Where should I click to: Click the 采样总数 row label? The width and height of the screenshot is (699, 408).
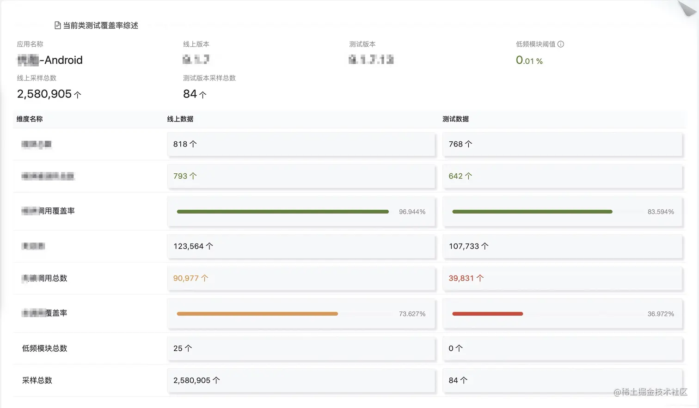[x=37, y=380]
